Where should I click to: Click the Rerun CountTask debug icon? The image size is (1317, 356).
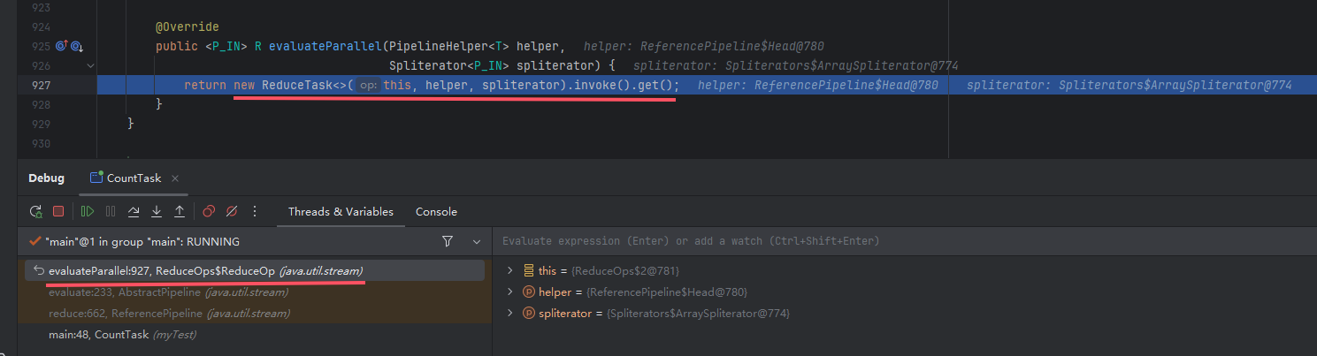[35, 212]
